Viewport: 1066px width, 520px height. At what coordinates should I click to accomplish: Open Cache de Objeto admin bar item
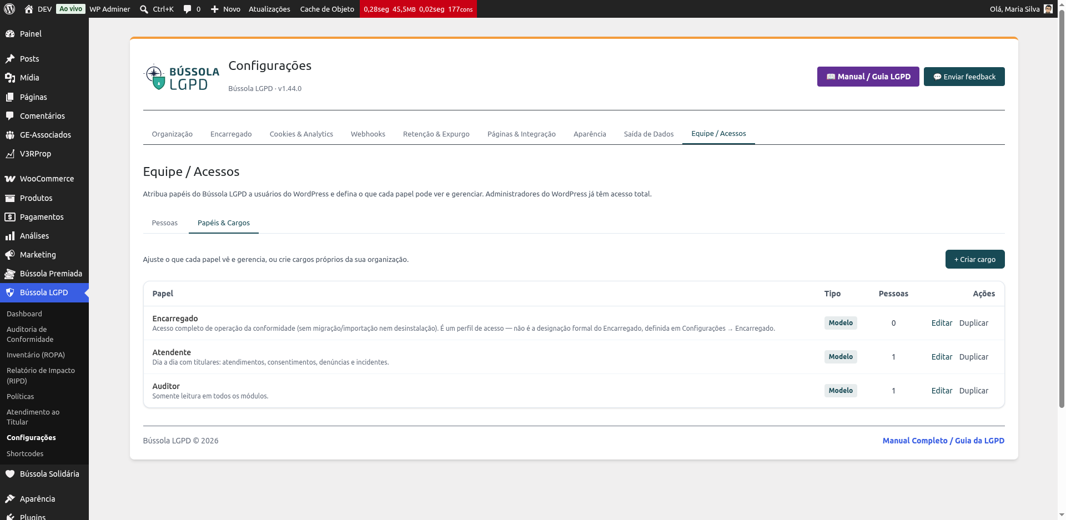[x=327, y=9]
